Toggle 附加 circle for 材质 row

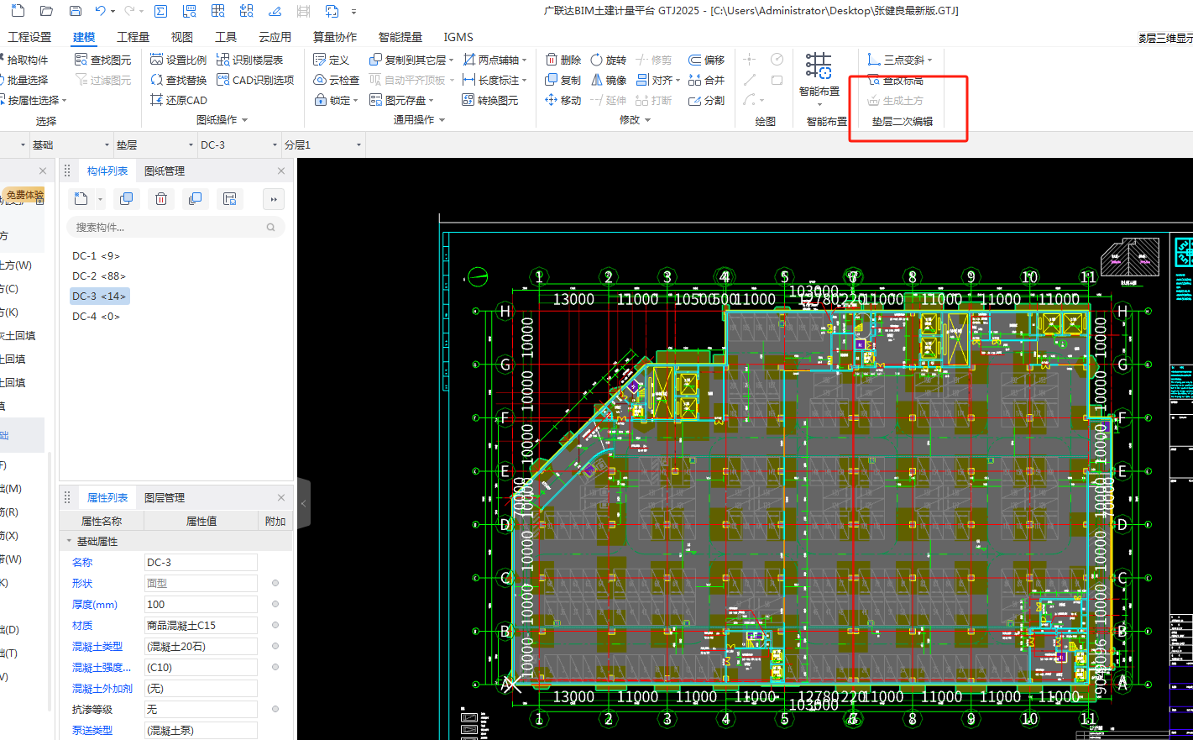tap(275, 625)
